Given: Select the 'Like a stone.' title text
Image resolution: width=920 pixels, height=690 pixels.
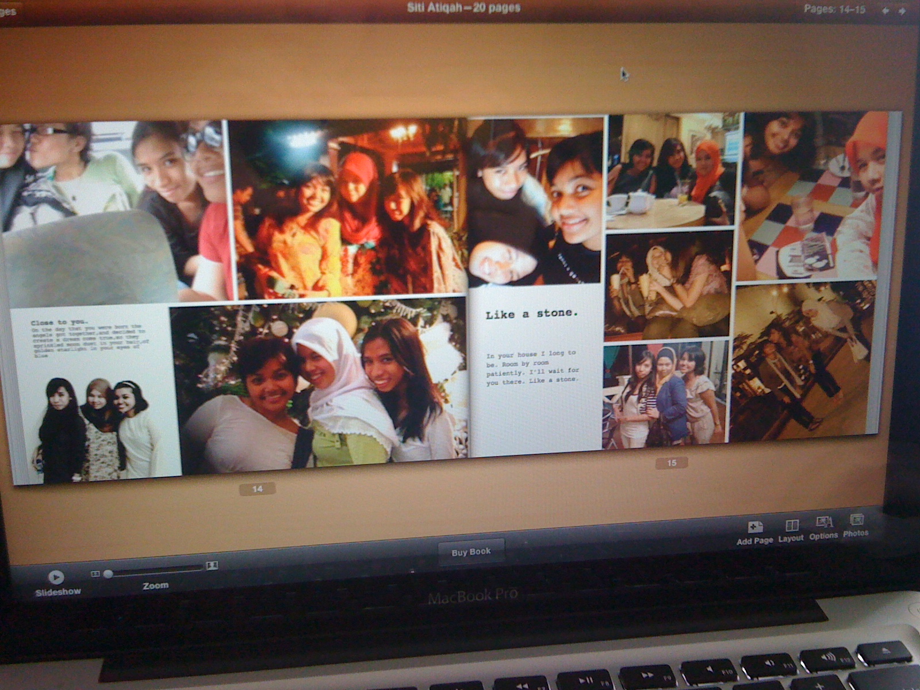Looking at the screenshot, I should click(x=532, y=314).
